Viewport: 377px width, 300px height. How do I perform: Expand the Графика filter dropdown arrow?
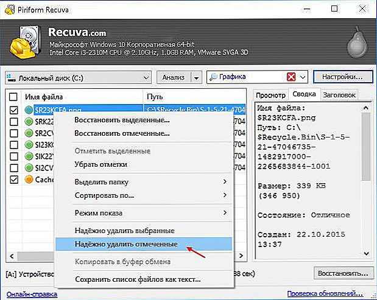[x=303, y=77]
